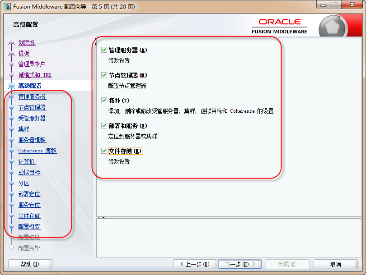Click the 集群 step bullet icon
The width and height of the screenshot is (366, 275).
[x=11, y=129]
